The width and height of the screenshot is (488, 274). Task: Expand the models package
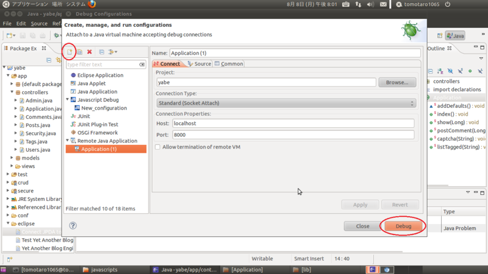12,158
